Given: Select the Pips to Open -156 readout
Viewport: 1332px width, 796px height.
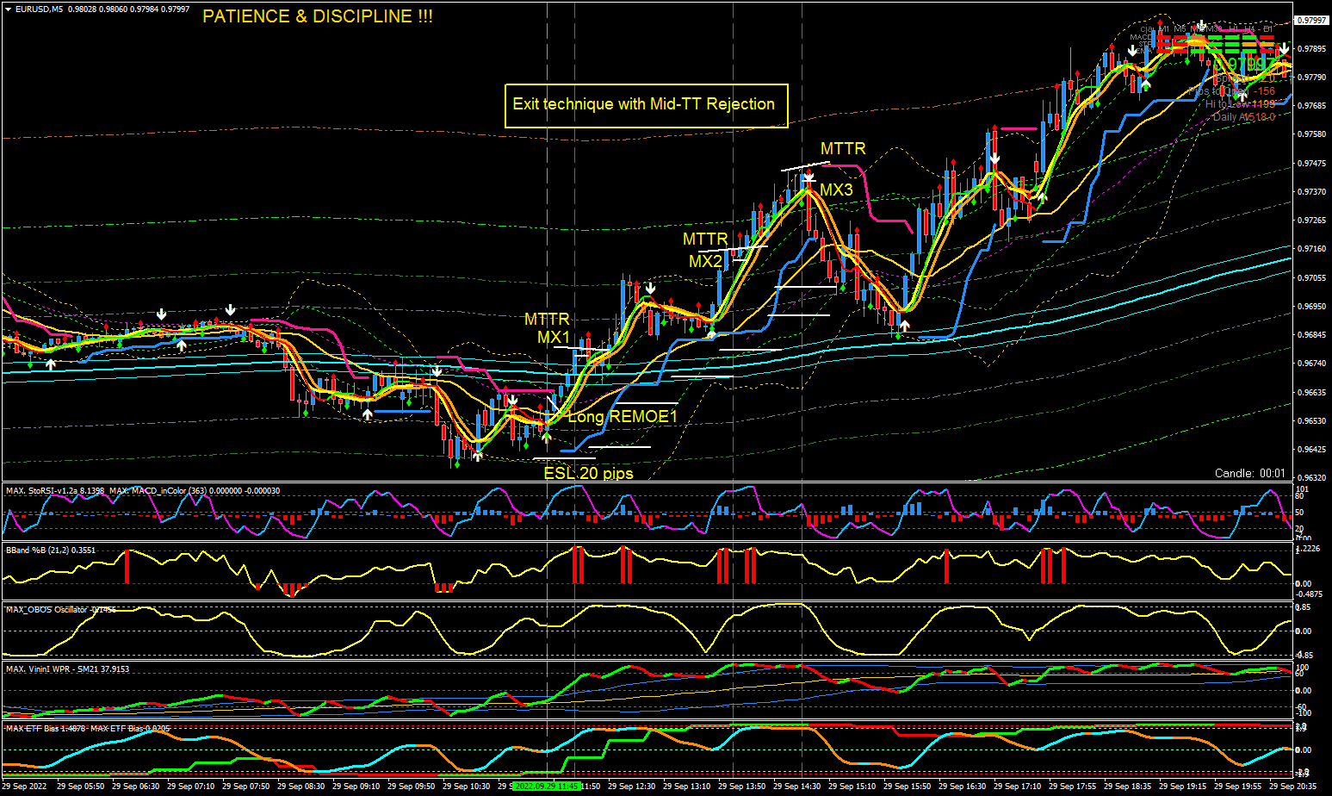Looking at the screenshot, I should 1231,91.
